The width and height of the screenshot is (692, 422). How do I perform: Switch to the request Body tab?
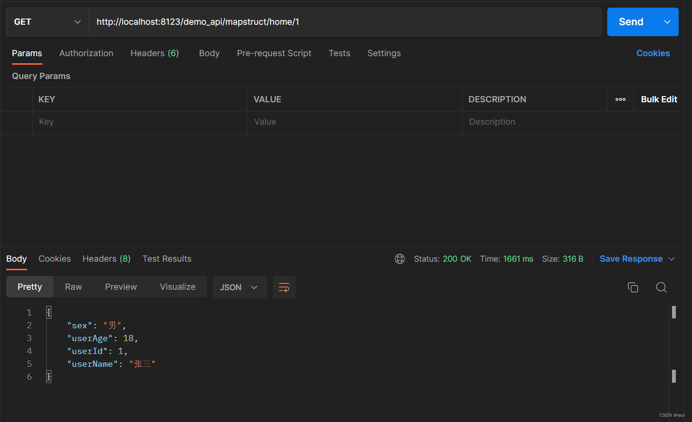(209, 53)
